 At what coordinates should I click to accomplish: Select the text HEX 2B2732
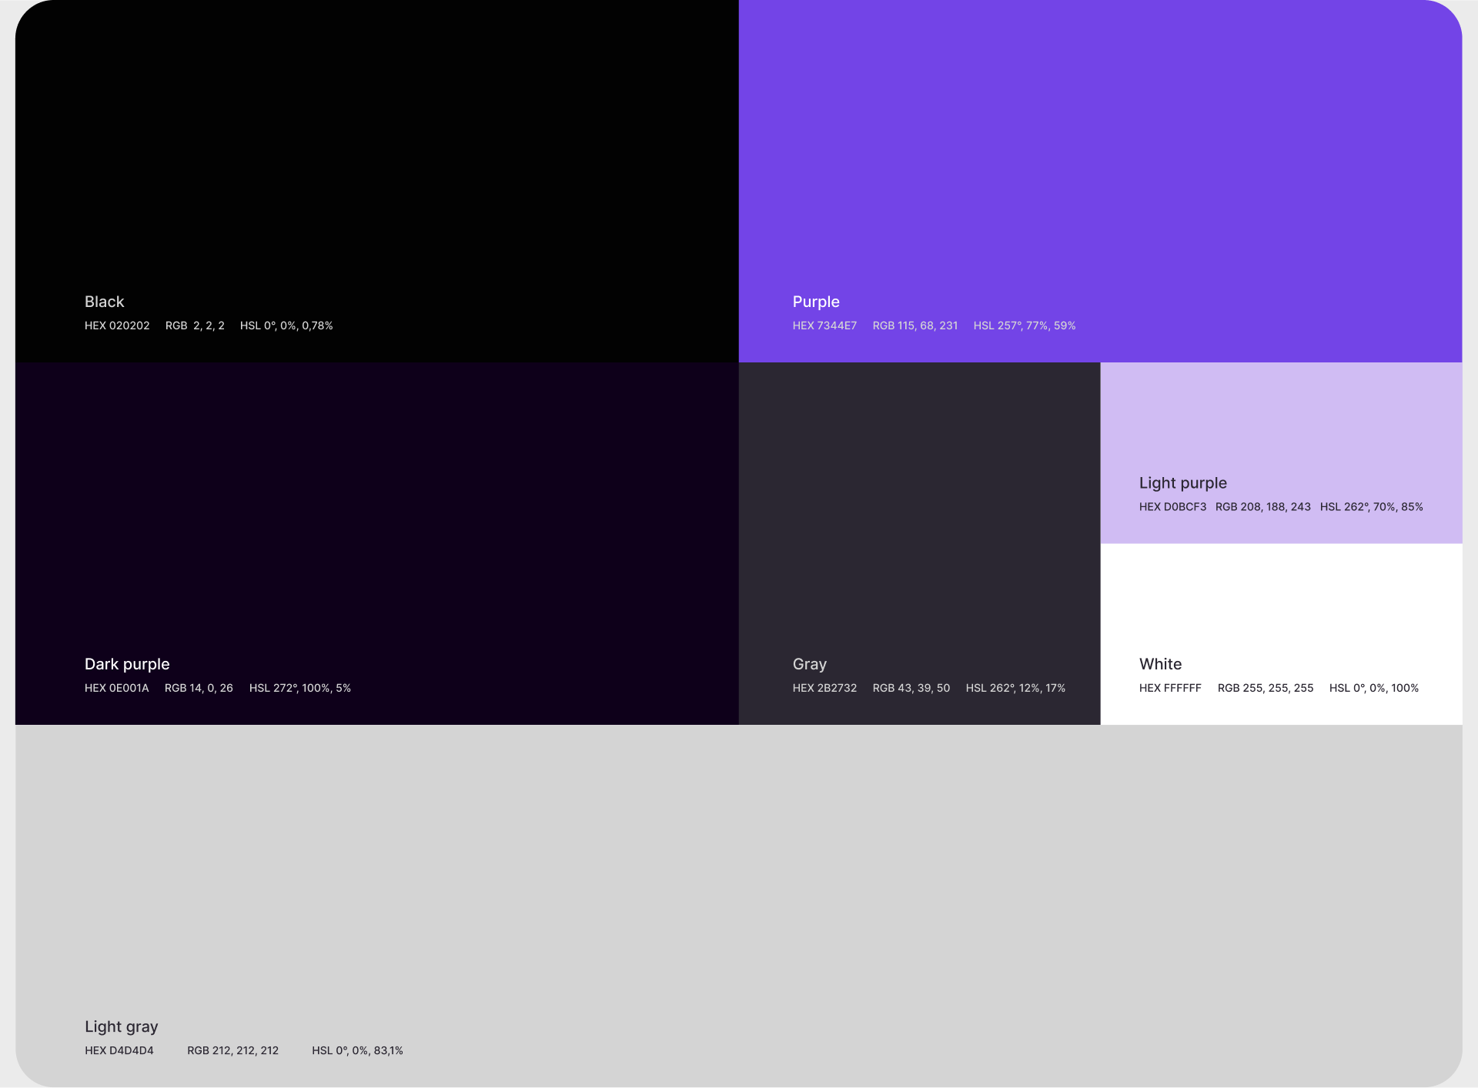tap(824, 688)
